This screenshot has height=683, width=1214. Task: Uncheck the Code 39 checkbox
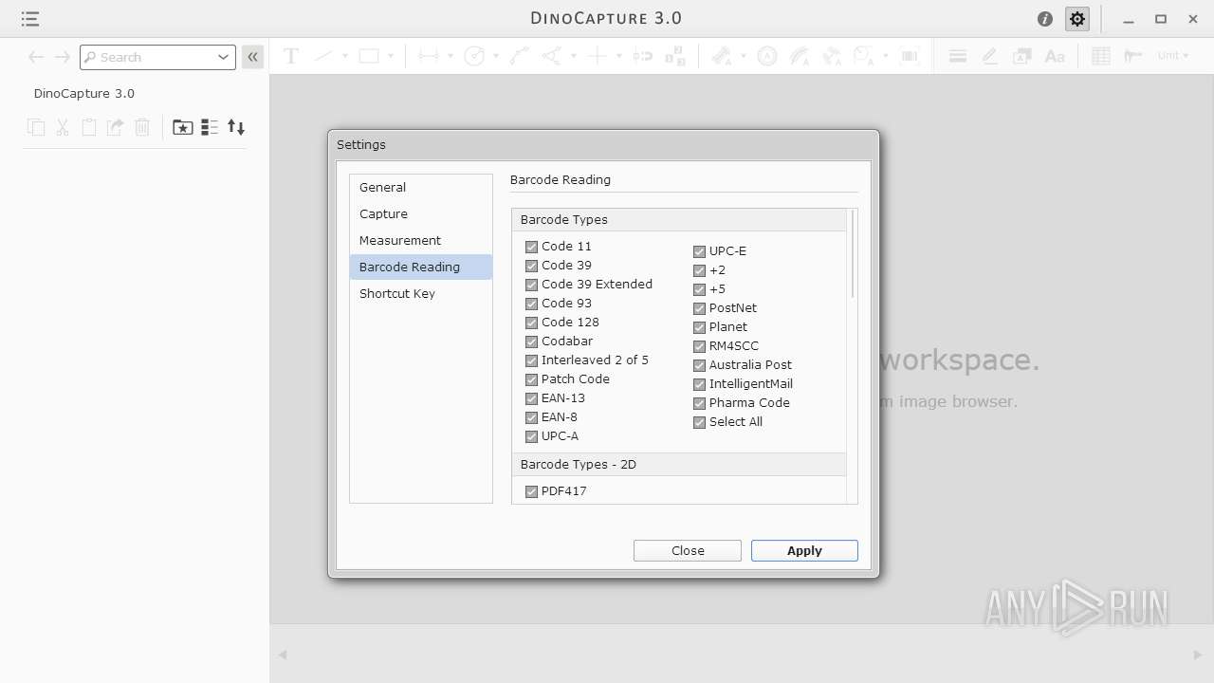pyautogui.click(x=531, y=266)
